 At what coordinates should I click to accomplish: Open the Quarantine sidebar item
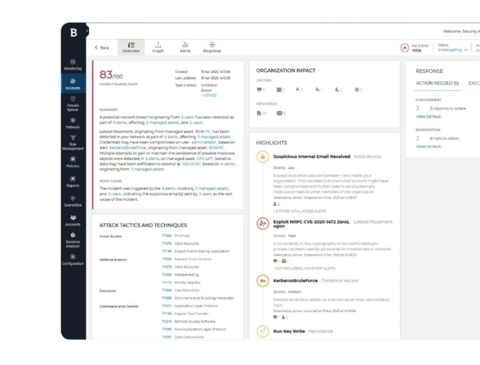[x=73, y=201]
